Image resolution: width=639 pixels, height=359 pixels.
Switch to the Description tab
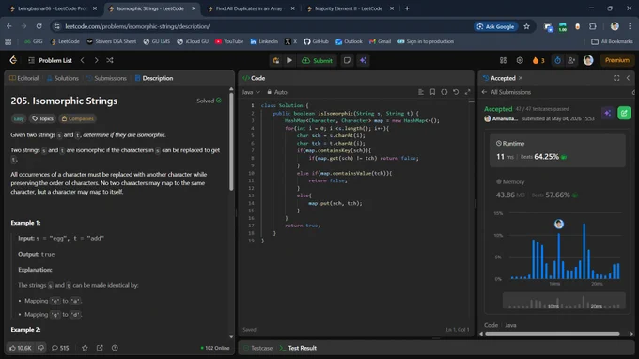coord(153,78)
